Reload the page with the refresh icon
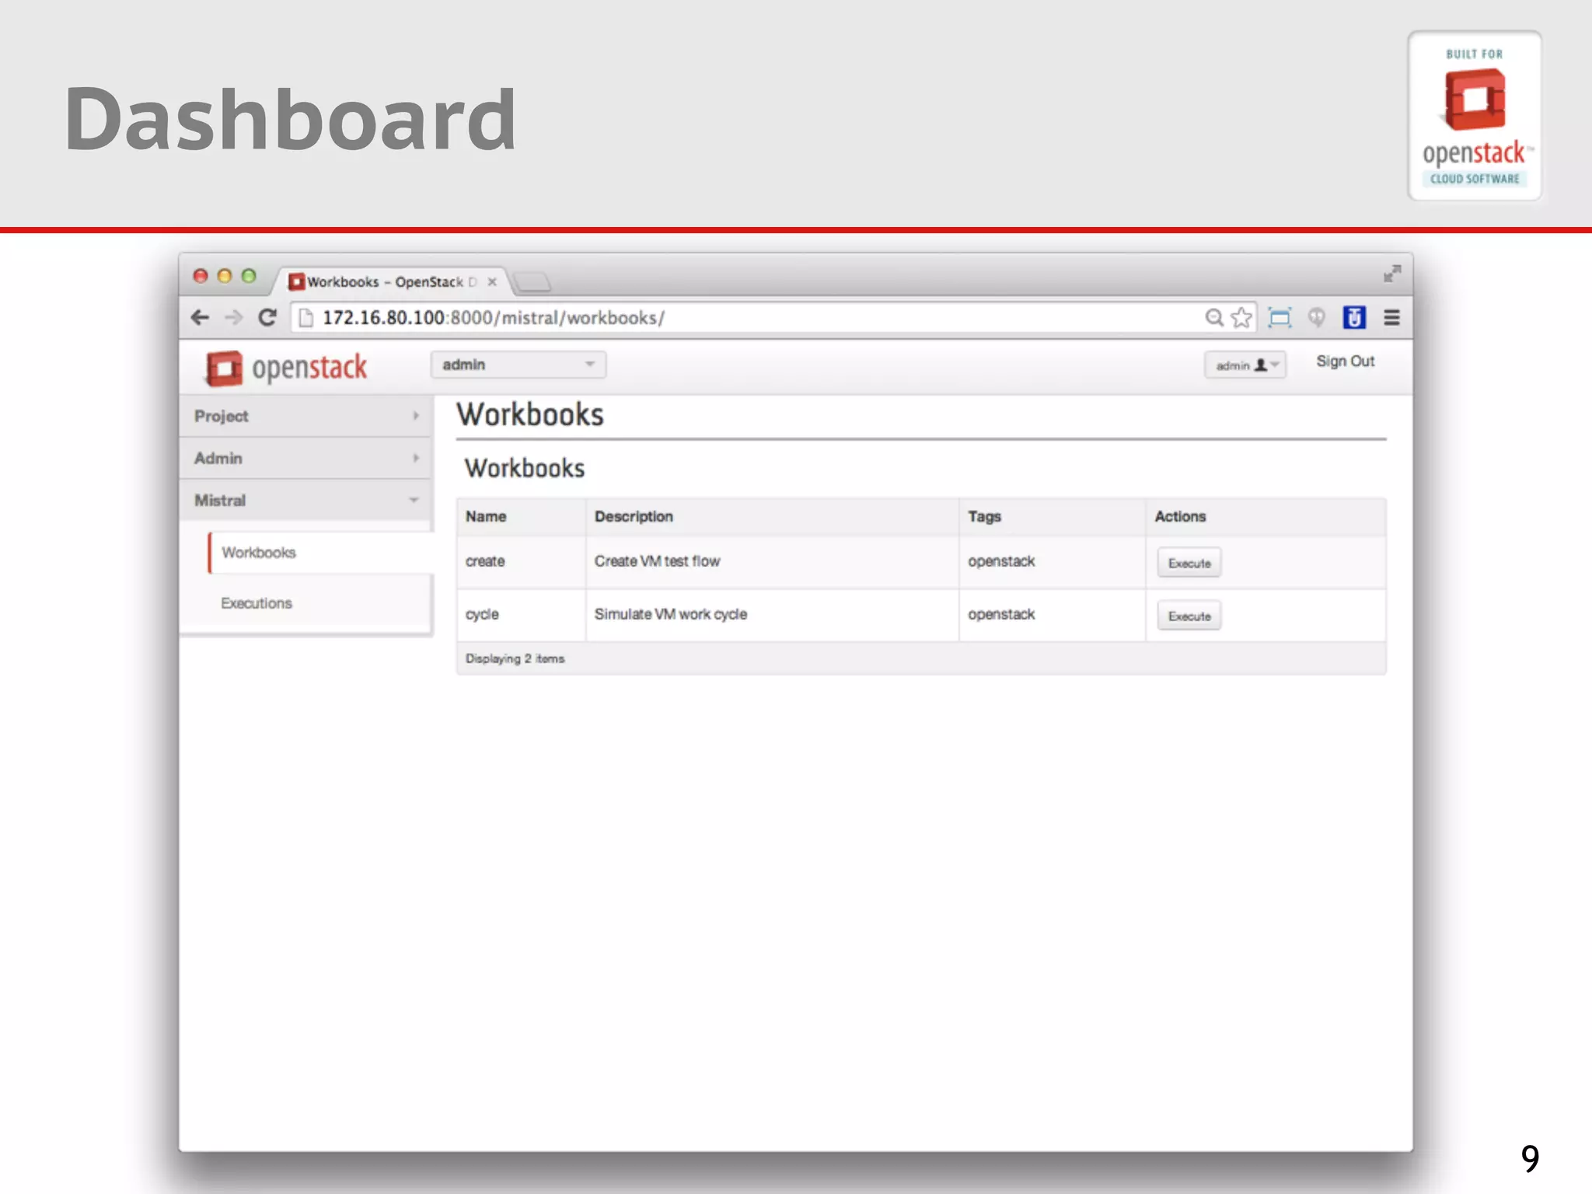 coord(267,317)
